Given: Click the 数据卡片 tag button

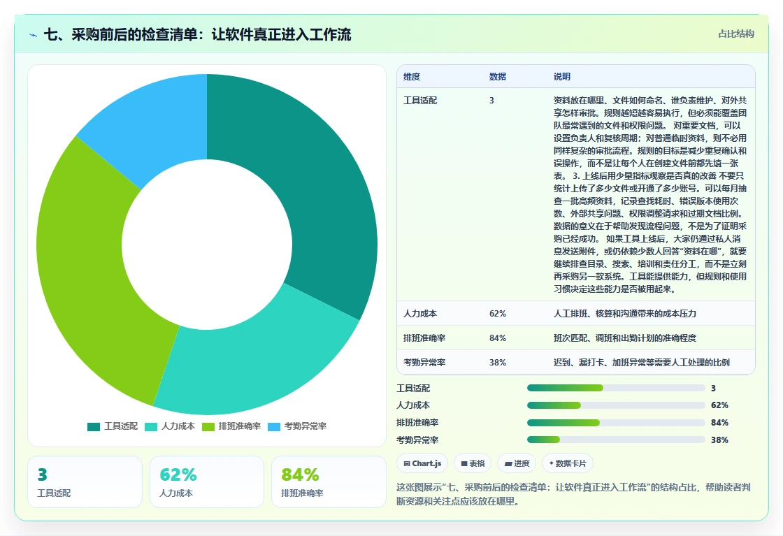Looking at the screenshot, I should tap(568, 463).
